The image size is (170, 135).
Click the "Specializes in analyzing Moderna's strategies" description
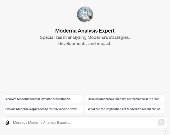pos(85,37)
